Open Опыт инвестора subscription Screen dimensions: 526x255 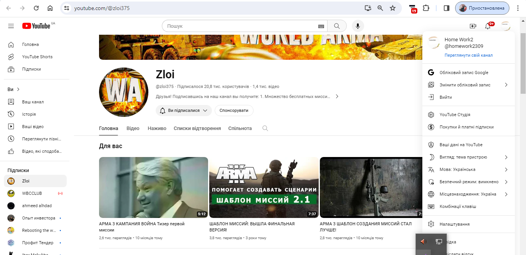[35, 218]
